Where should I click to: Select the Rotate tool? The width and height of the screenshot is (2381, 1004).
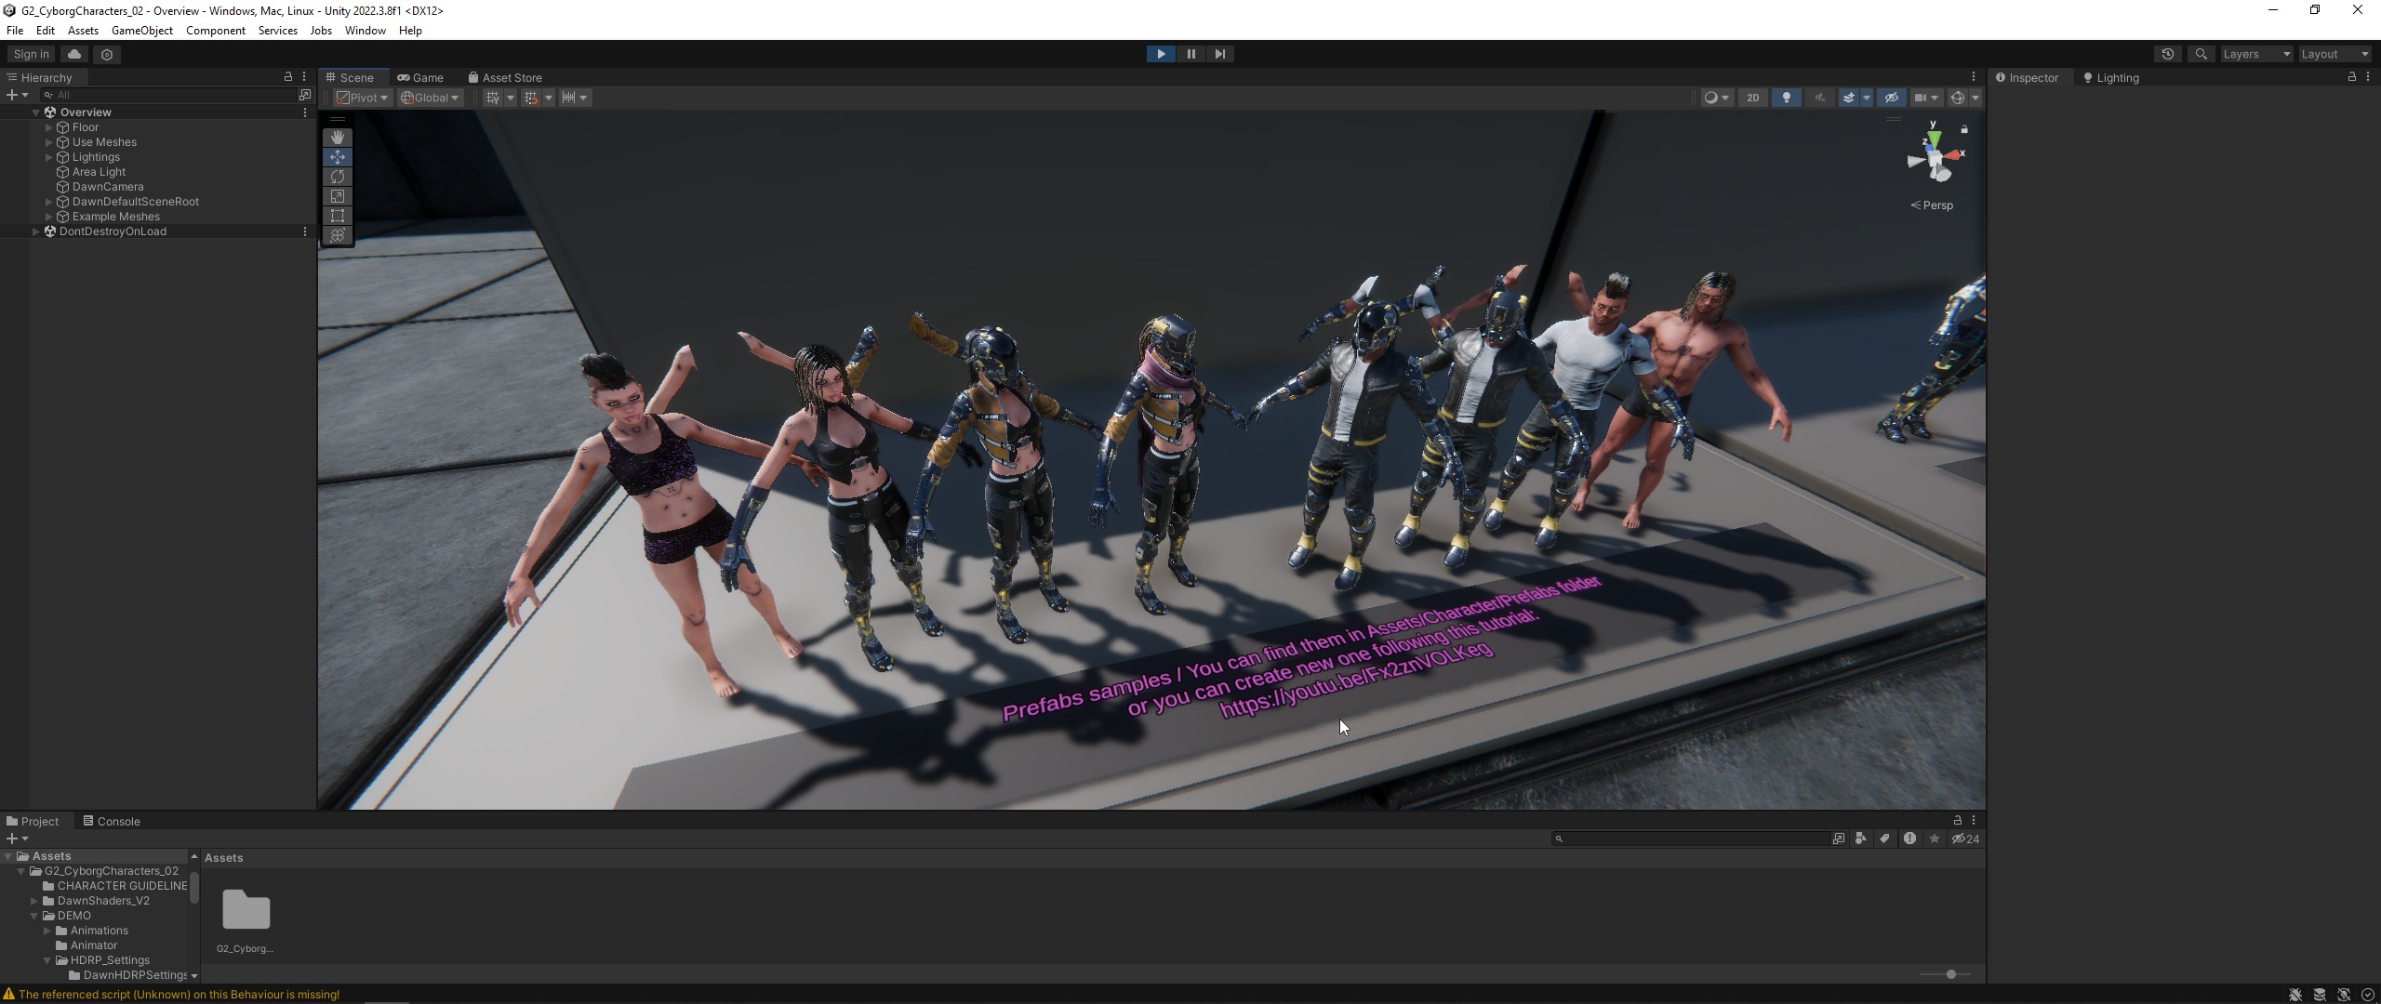(x=338, y=177)
